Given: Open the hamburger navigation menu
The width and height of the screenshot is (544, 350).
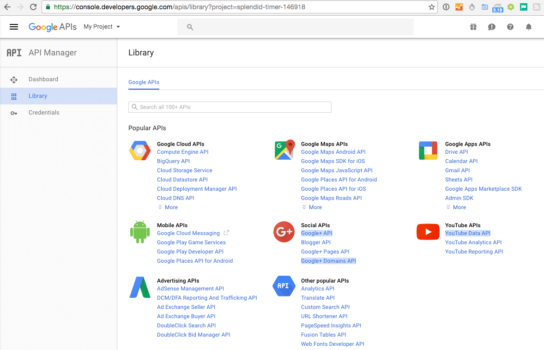Looking at the screenshot, I should [x=14, y=27].
